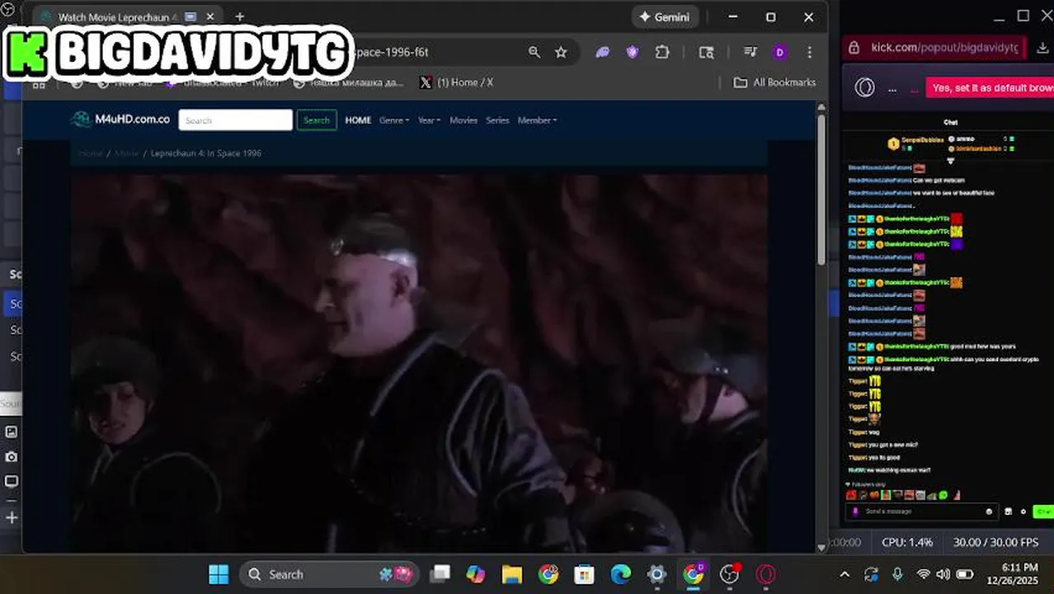This screenshot has height=594, width=1054.
Task: Open the Series navigation link
Action: [x=497, y=120]
